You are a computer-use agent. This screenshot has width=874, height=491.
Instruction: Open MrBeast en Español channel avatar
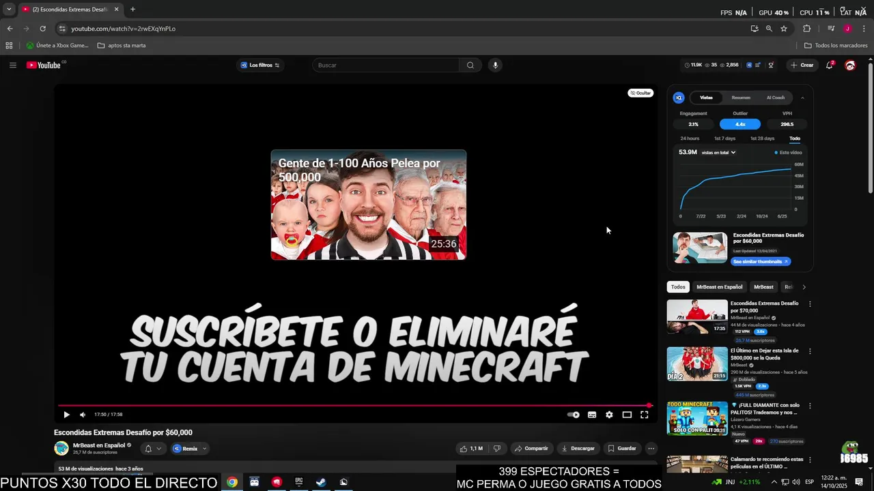(x=61, y=448)
